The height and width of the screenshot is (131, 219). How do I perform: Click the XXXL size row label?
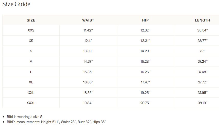click(x=31, y=103)
